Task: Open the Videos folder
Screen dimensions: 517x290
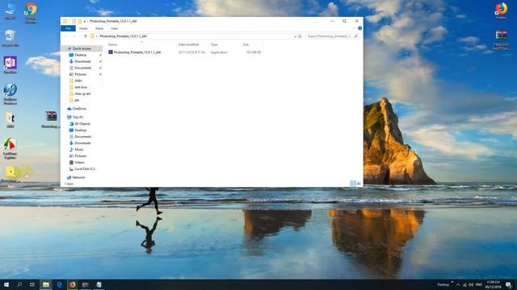Action: [x=79, y=163]
